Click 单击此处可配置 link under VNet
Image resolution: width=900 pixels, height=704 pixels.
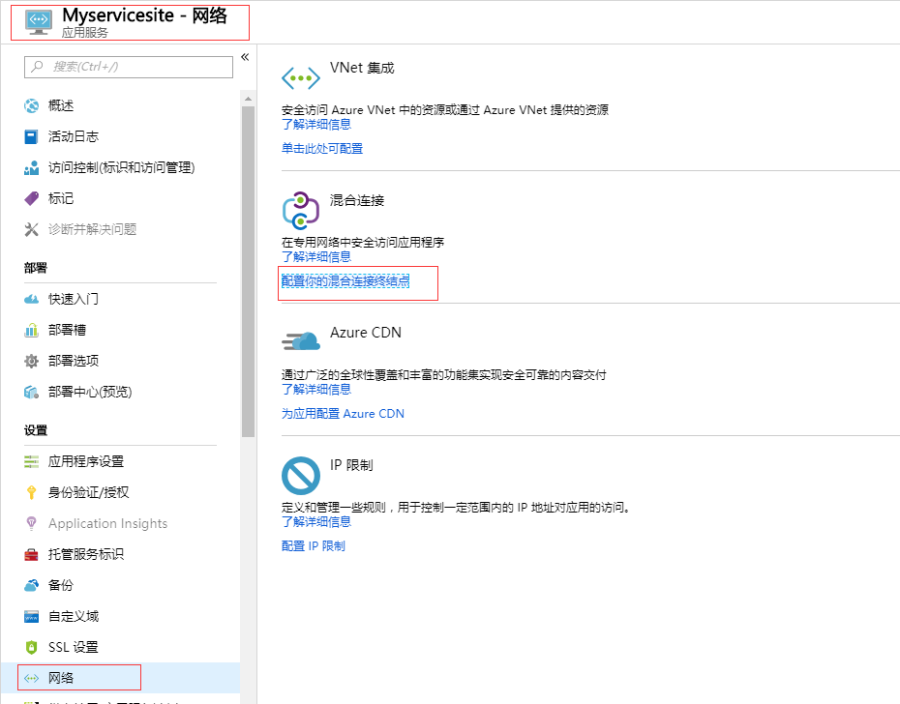click(322, 148)
